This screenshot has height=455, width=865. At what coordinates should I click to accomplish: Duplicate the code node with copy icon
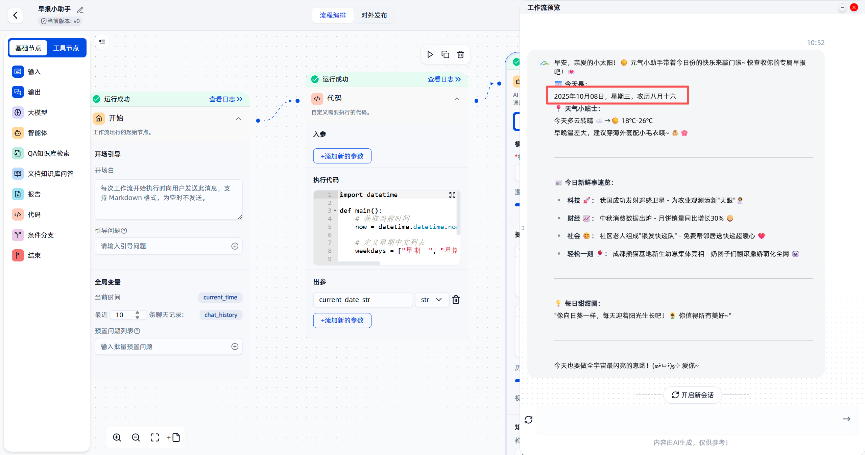[445, 54]
